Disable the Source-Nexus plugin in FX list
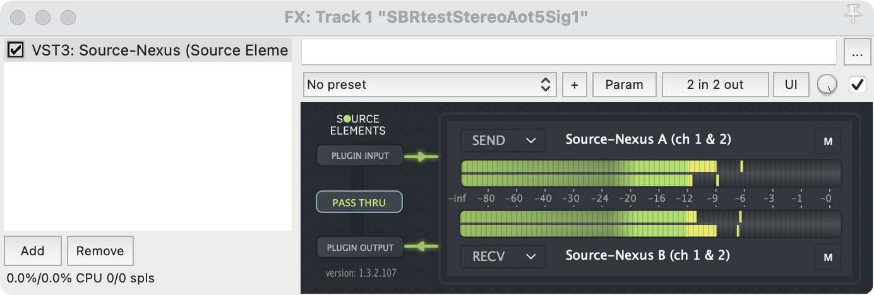The image size is (874, 295). tap(16, 50)
